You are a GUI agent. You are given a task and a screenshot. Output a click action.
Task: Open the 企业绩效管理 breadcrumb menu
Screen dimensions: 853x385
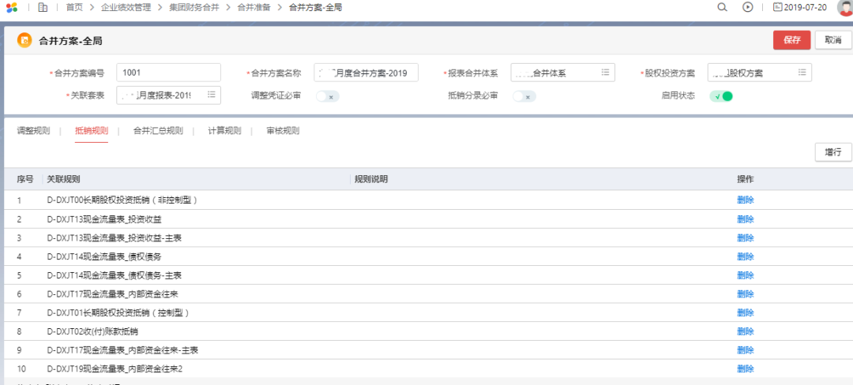(126, 7)
